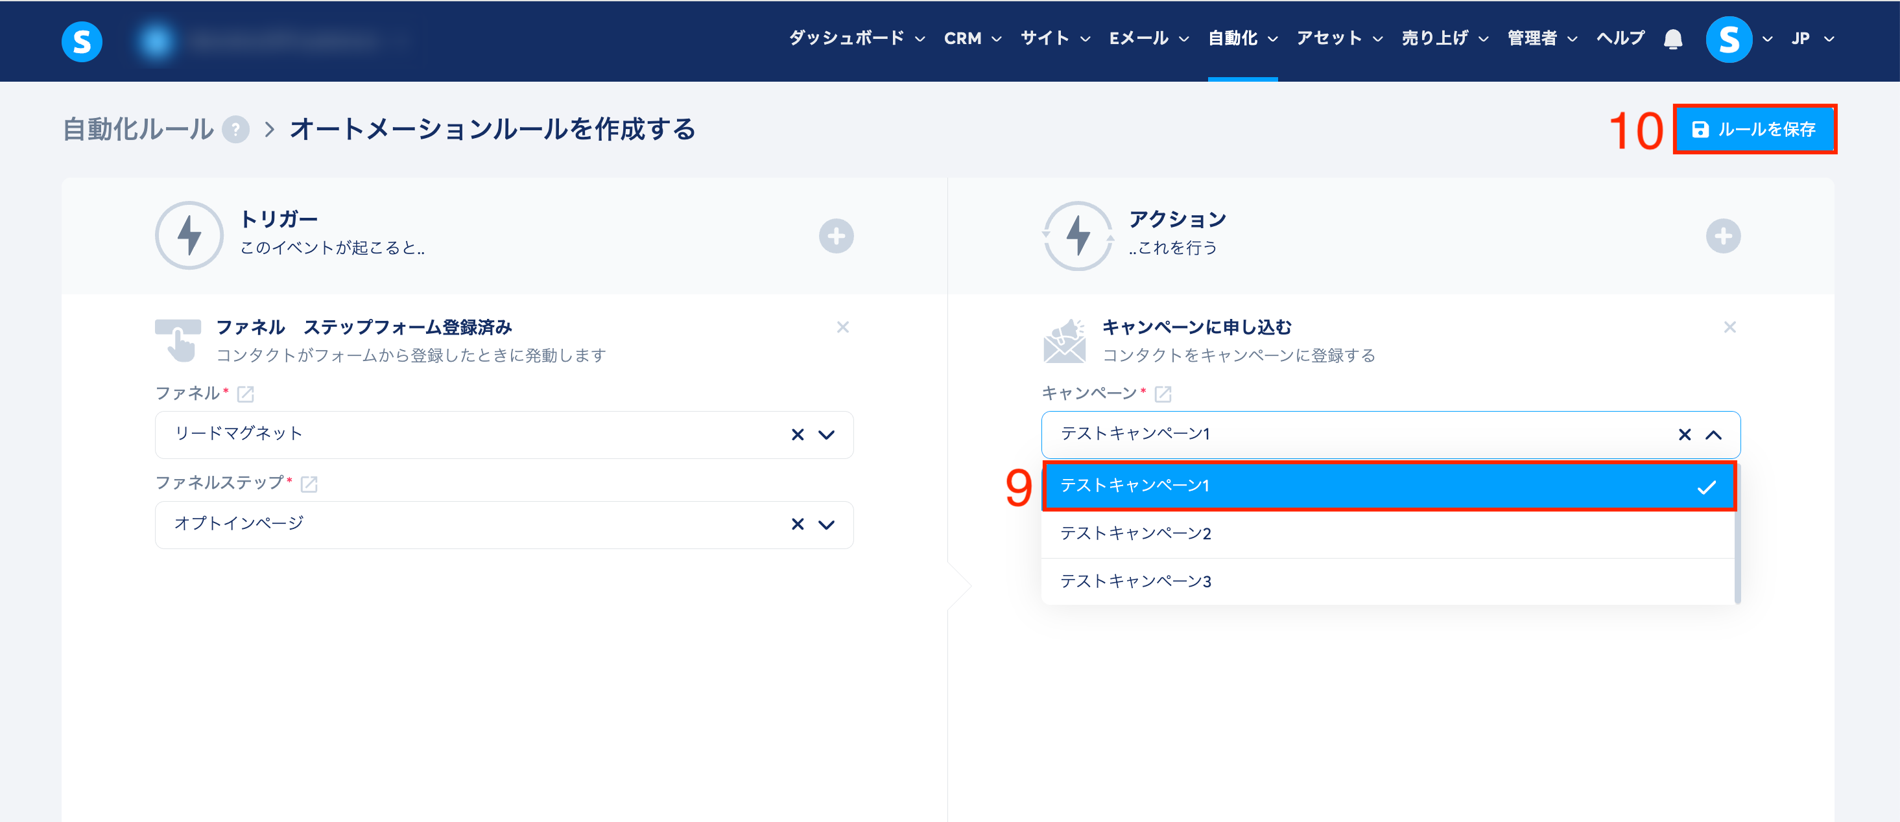
Task: Click the help question mark beside 自動化ルール
Action: point(235,130)
